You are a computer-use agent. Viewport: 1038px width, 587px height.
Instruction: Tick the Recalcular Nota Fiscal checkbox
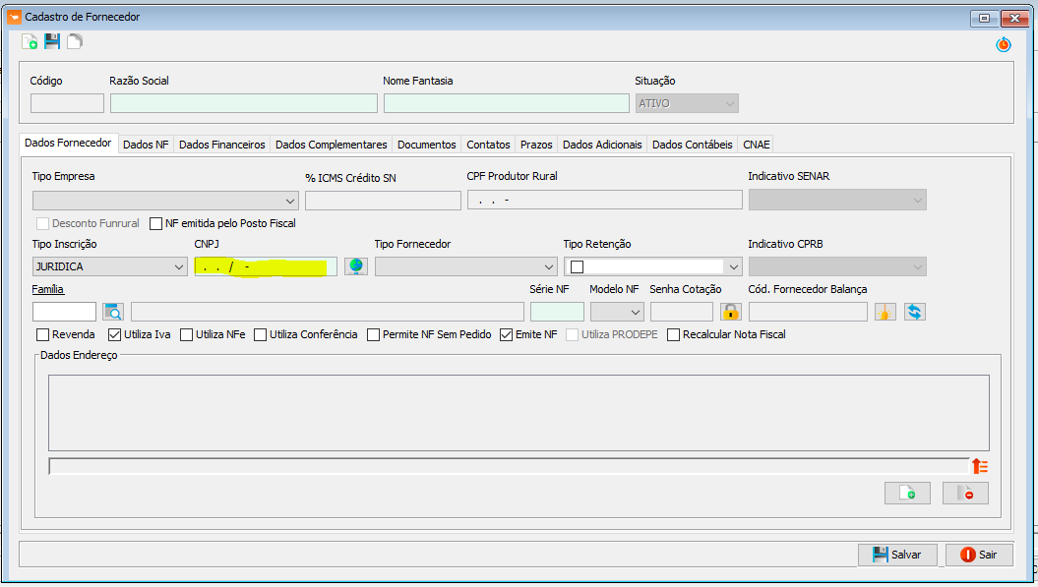[674, 334]
